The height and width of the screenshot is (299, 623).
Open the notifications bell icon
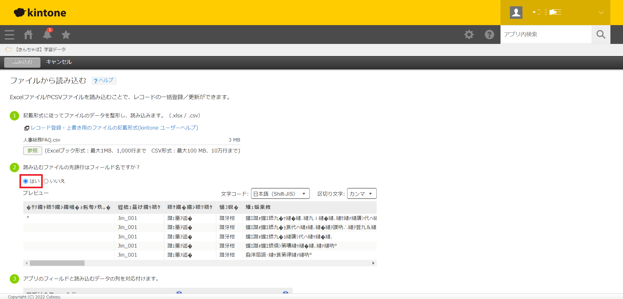(x=47, y=35)
